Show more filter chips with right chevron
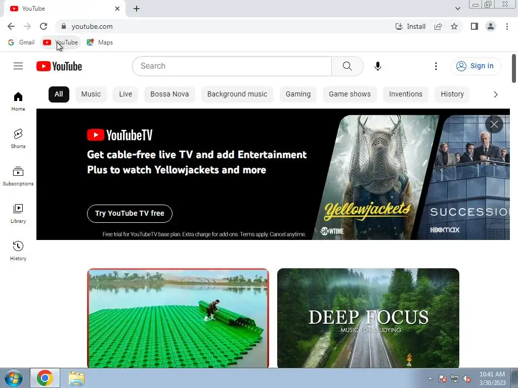 click(496, 94)
